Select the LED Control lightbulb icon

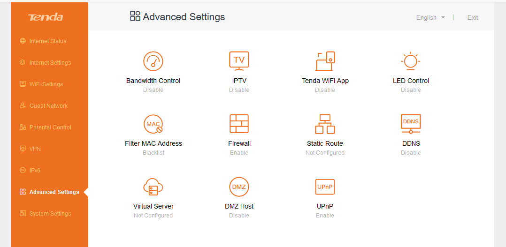411,61
